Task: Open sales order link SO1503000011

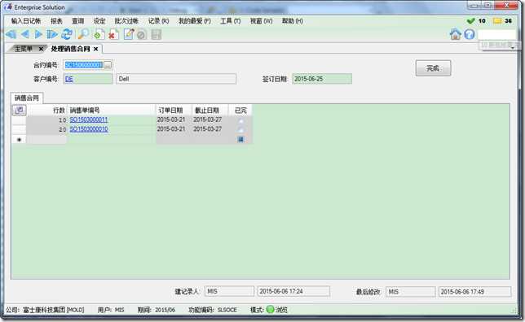Action: (x=89, y=120)
